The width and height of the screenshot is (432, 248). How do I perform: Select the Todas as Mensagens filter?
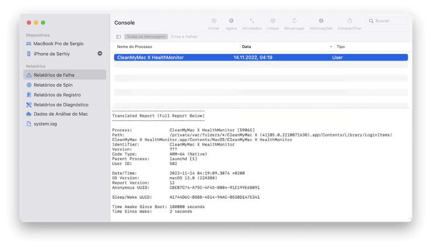pyautogui.click(x=146, y=37)
